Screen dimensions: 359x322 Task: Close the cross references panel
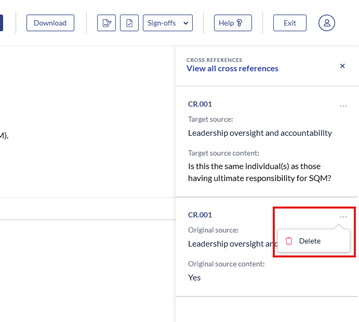[x=342, y=66]
